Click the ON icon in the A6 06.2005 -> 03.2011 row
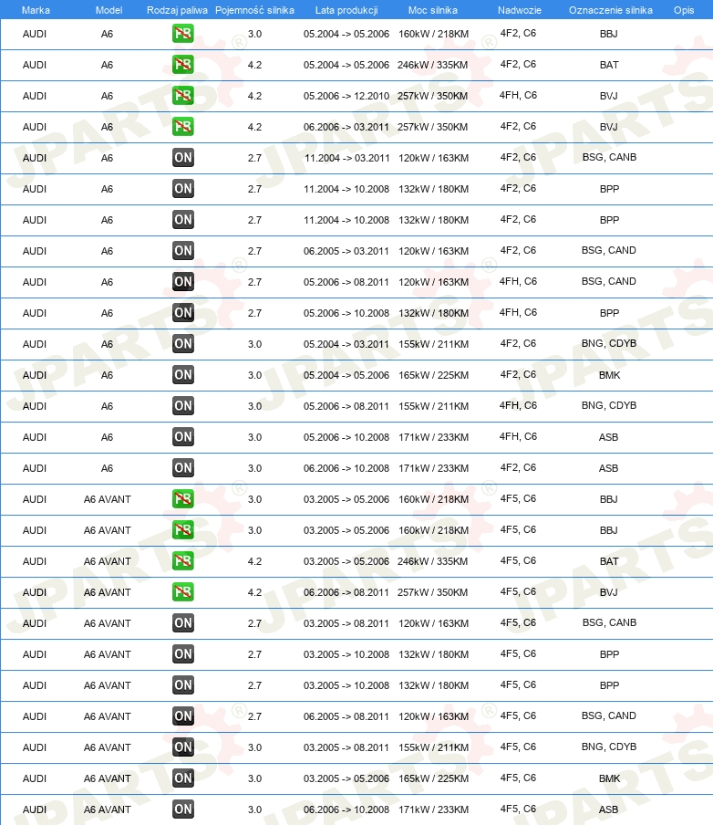713x825 pixels. [x=183, y=251]
